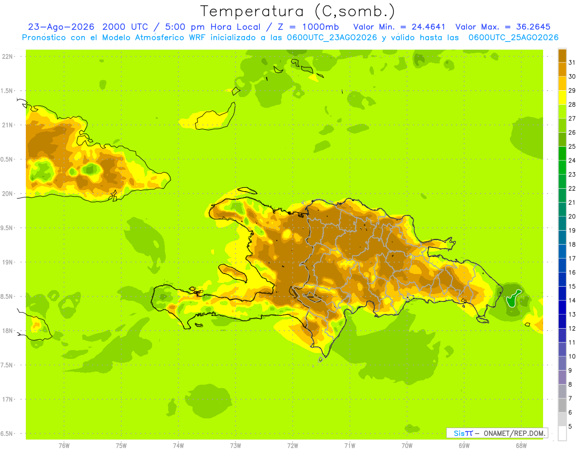Click the "72W" longitude axis label
Viewport: 585px width, 452px height.
[x=292, y=445]
